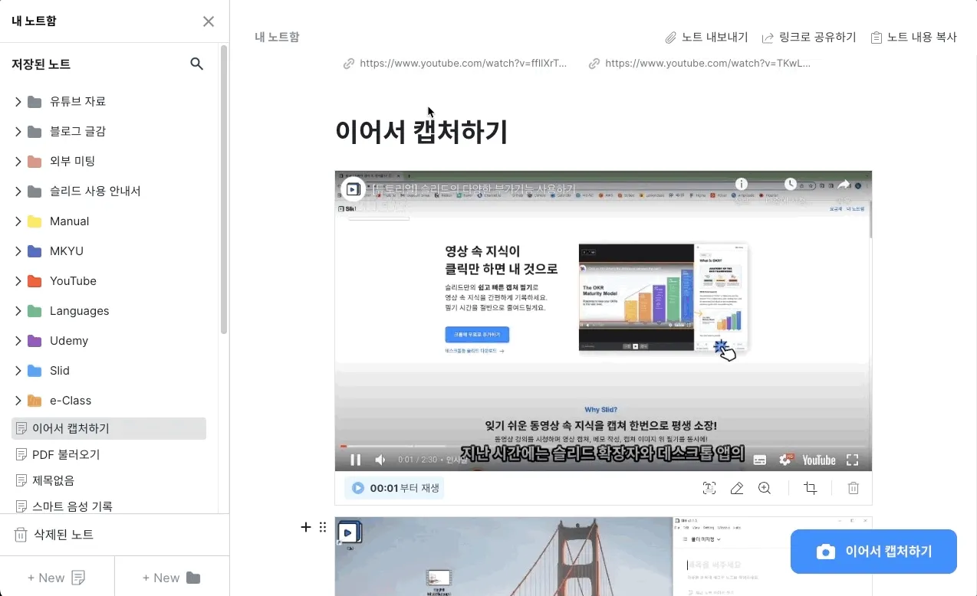
Task: Click the 이어서 캡처하기 note heading
Action: pos(422,132)
